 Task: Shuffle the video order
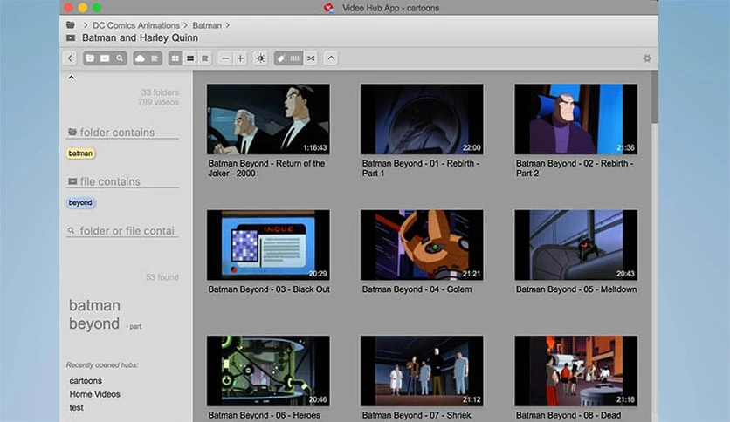[x=311, y=58]
